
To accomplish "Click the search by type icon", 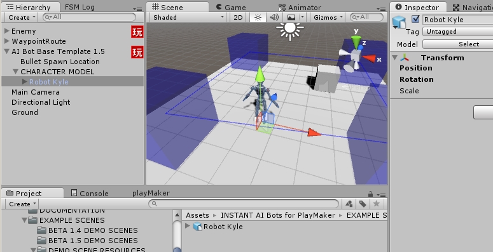I will 349,204.
